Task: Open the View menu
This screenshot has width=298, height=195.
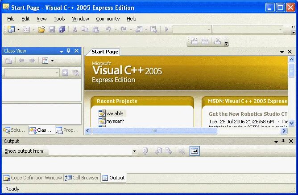Action: coord(41,19)
